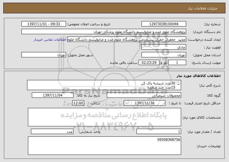This screenshot has height=162, width=229.
Task: Click the need date field 1397/11/04
Action: pos(53,95)
